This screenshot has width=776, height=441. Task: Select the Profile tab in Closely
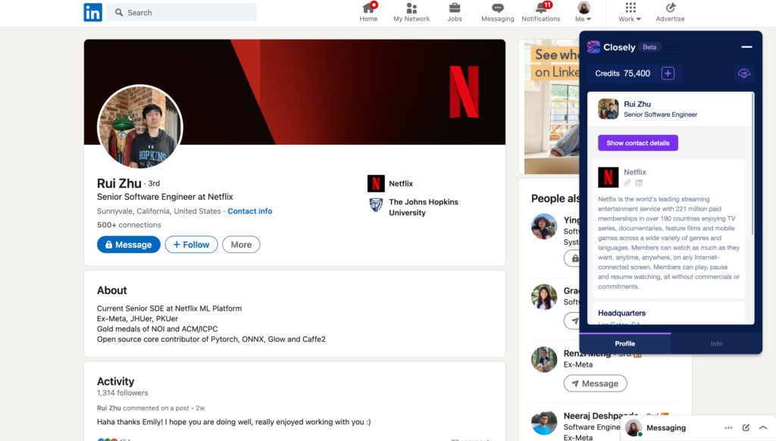point(624,344)
